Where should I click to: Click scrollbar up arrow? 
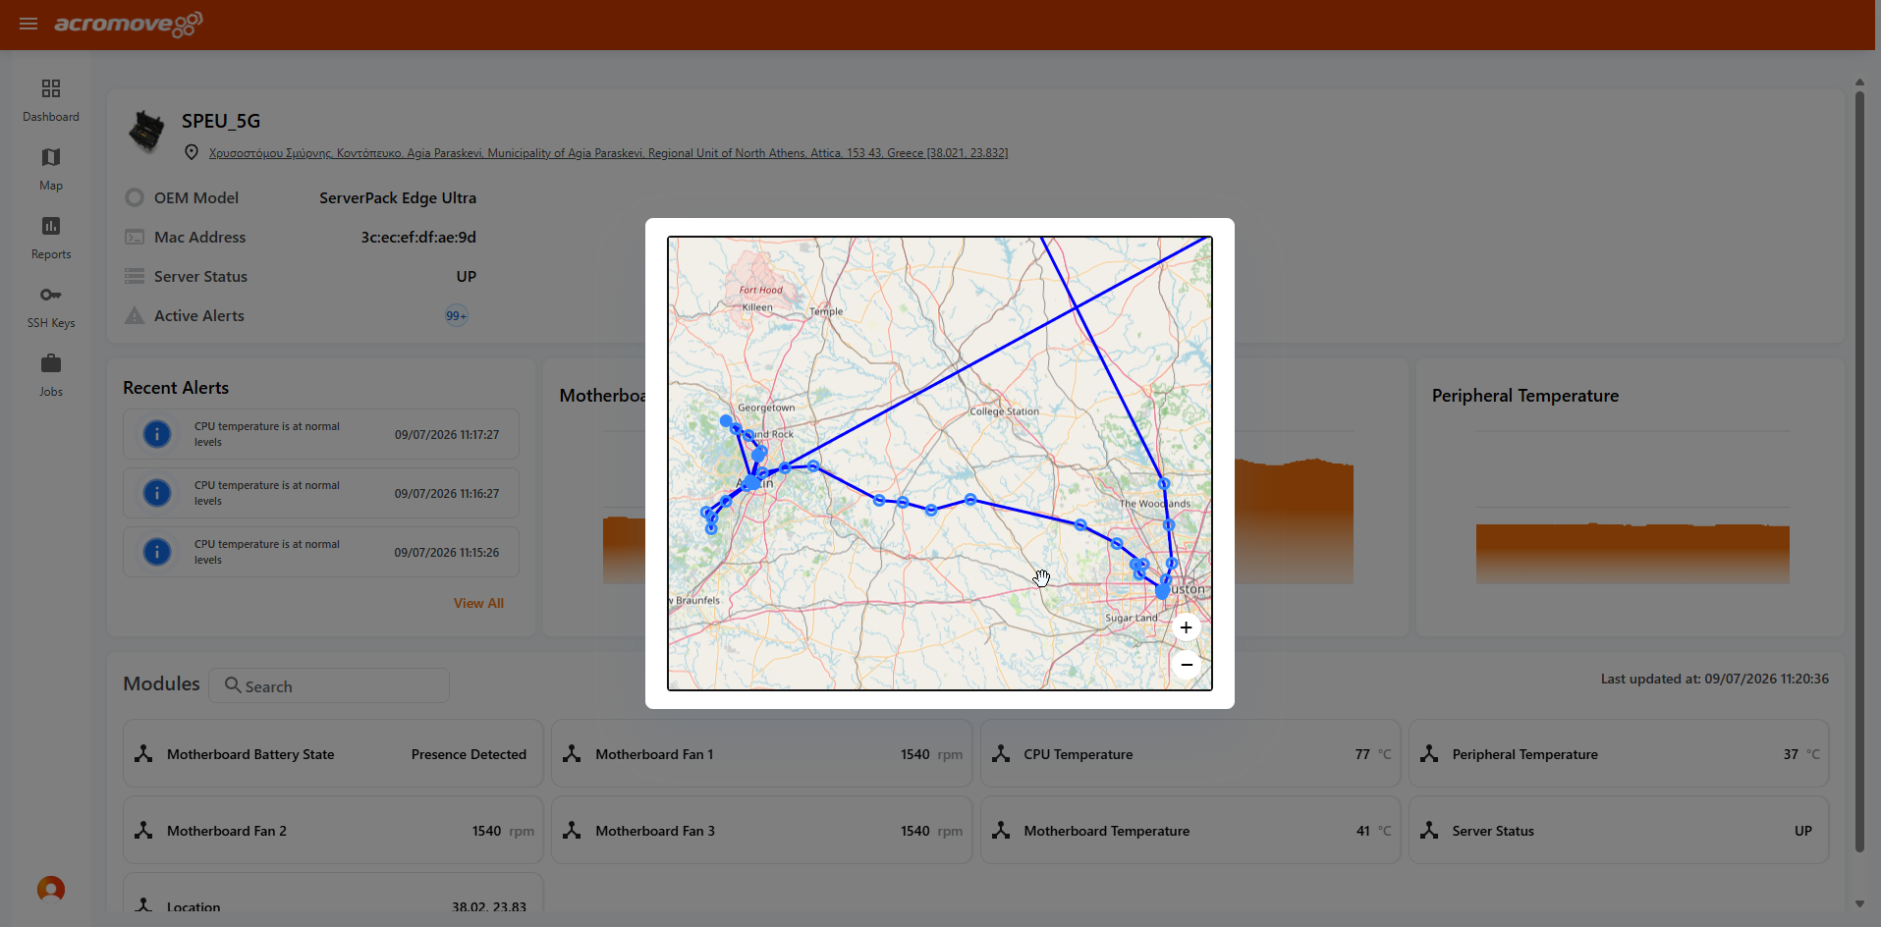[1859, 82]
